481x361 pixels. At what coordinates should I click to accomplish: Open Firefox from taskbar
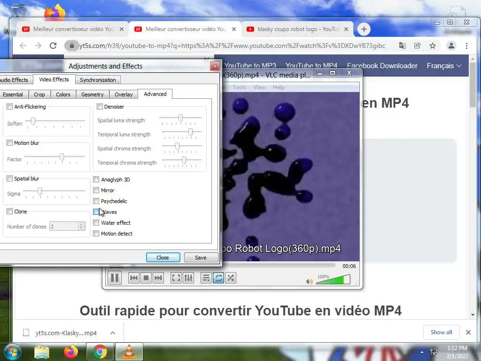click(71, 352)
